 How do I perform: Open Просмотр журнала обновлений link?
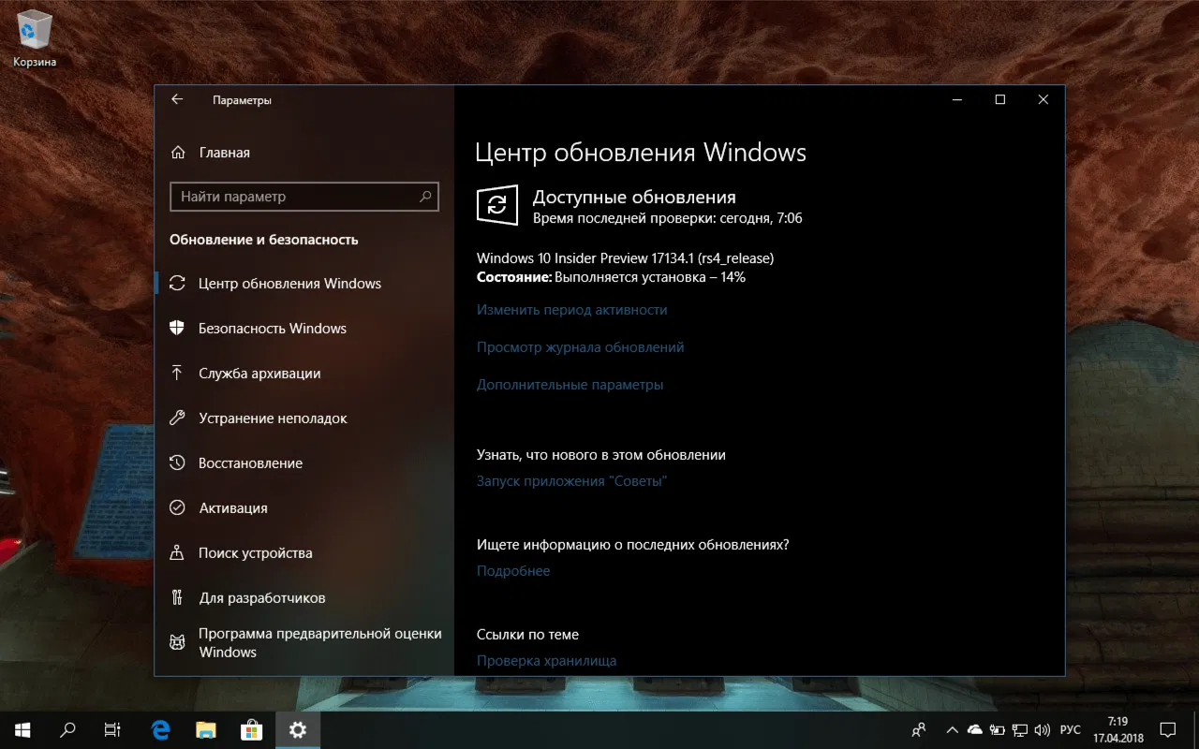tap(580, 347)
